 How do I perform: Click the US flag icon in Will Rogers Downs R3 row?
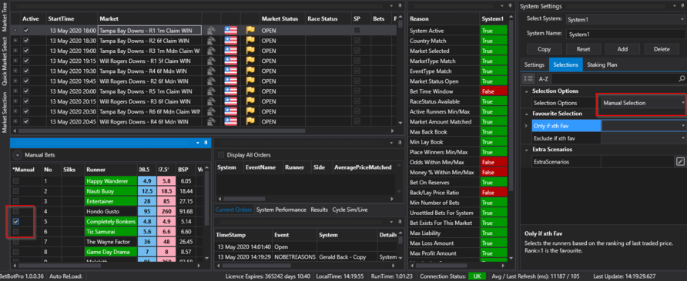(x=230, y=101)
